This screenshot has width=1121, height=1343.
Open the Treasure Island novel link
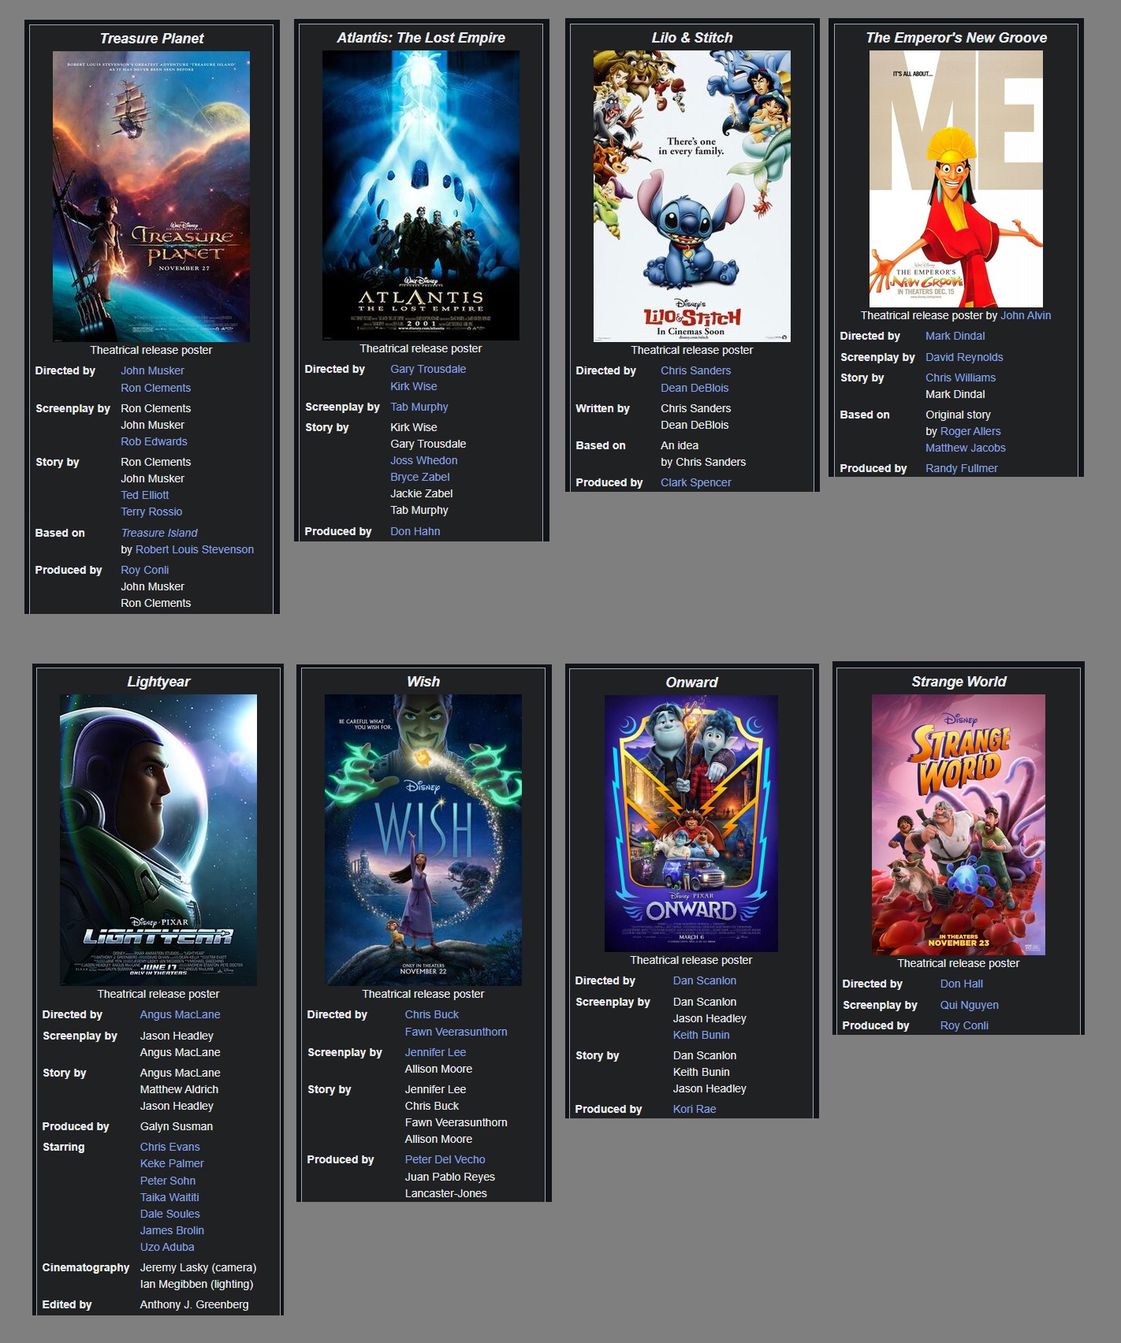pos(159,533)
